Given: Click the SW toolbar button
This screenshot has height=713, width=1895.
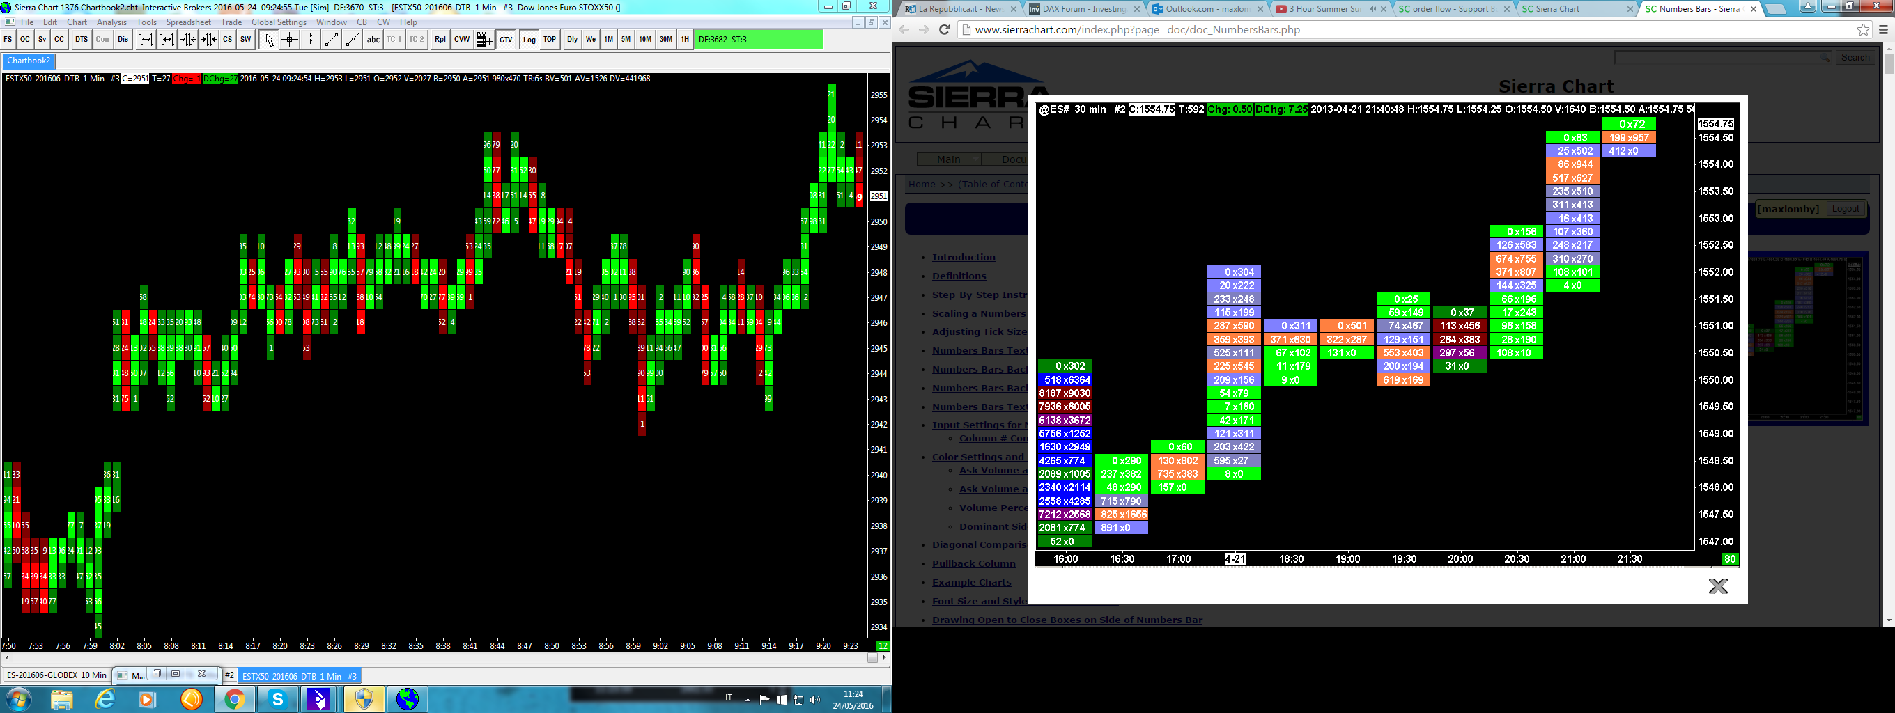Looking at the screenshot, I should tap(246, 40).
